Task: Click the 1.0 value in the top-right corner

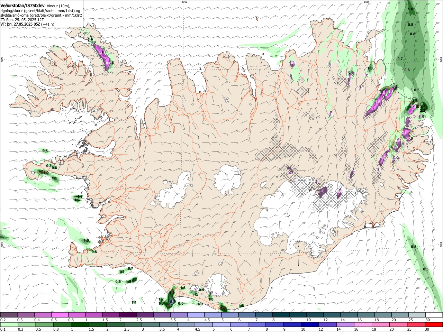Action: [x=410, y=9]
